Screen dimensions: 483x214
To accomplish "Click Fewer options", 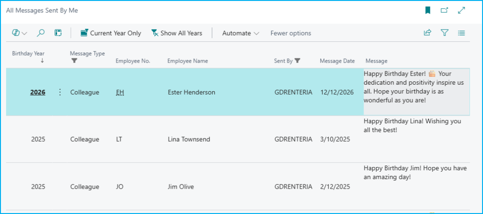I will click(x=291, y=33).
